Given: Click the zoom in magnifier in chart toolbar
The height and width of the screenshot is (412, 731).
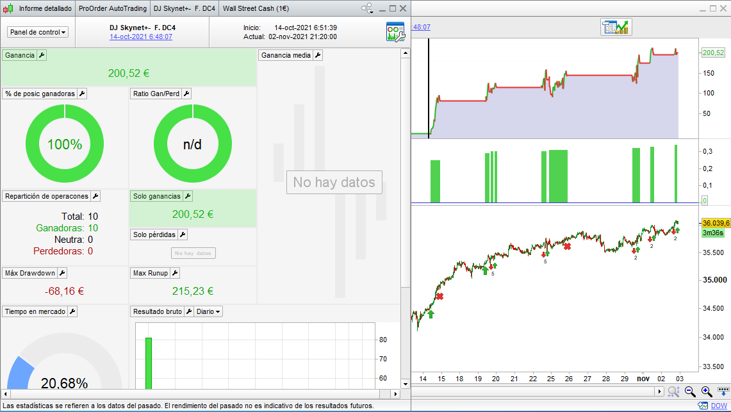Looking at the screenshot, I should click(707, 392).
